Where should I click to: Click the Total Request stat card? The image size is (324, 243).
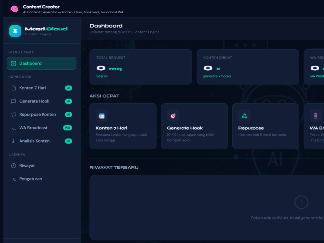pos(141,67)
